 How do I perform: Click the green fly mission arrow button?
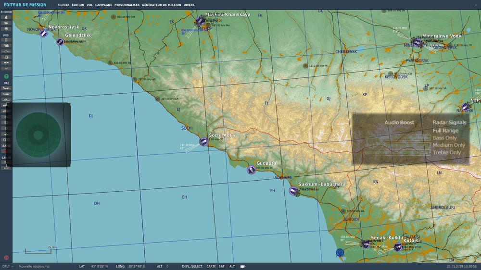point(6,76)
